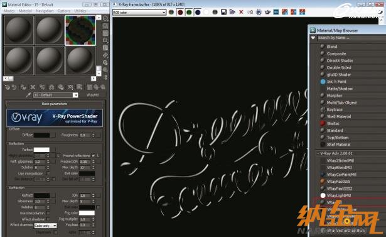This screenshot has width=386, height=237.
Task: Click Show Map in Viewport icon
Action: click(79, 87)
